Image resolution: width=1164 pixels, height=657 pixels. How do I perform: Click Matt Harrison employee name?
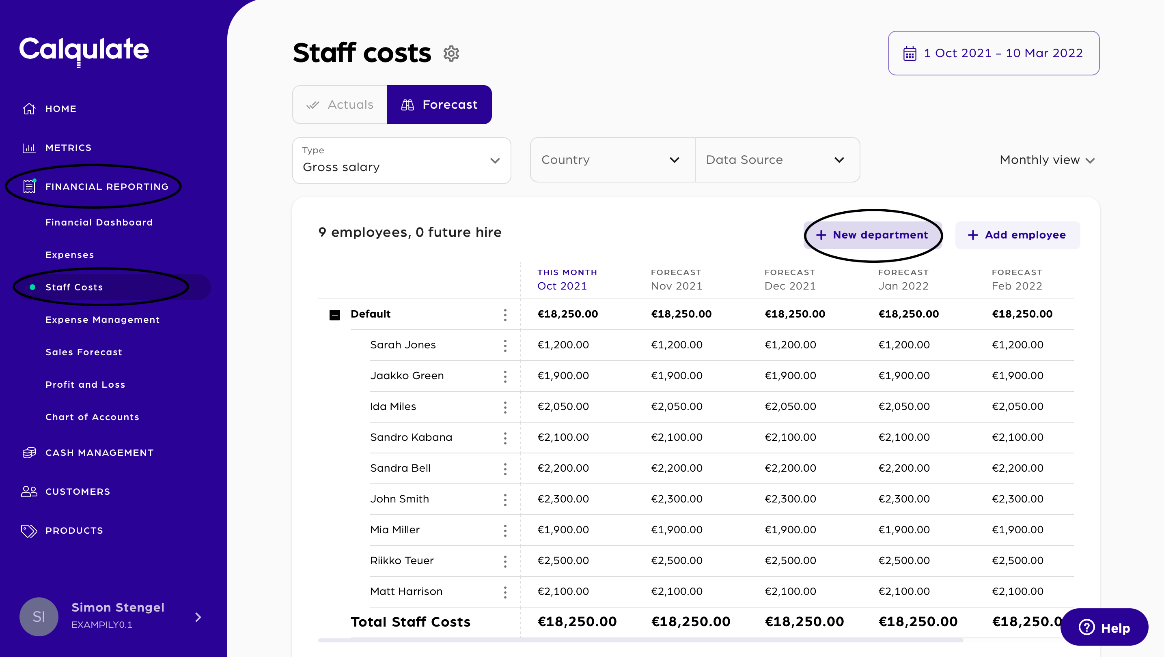[x=406, y=592]
